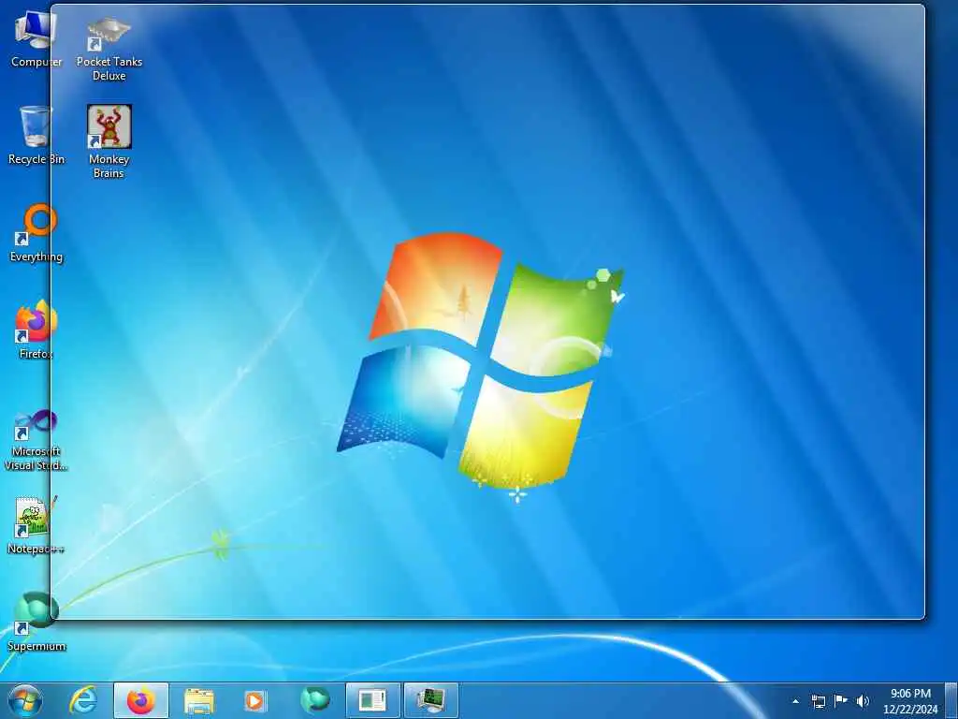Select the Microsoft Visual Studio shortcut

pyautogui.click(x=36, y=440)
